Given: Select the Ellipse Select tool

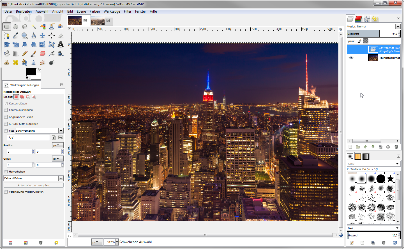Looking at the screenshot, I should pyautogui.click(x=16, y=27).
